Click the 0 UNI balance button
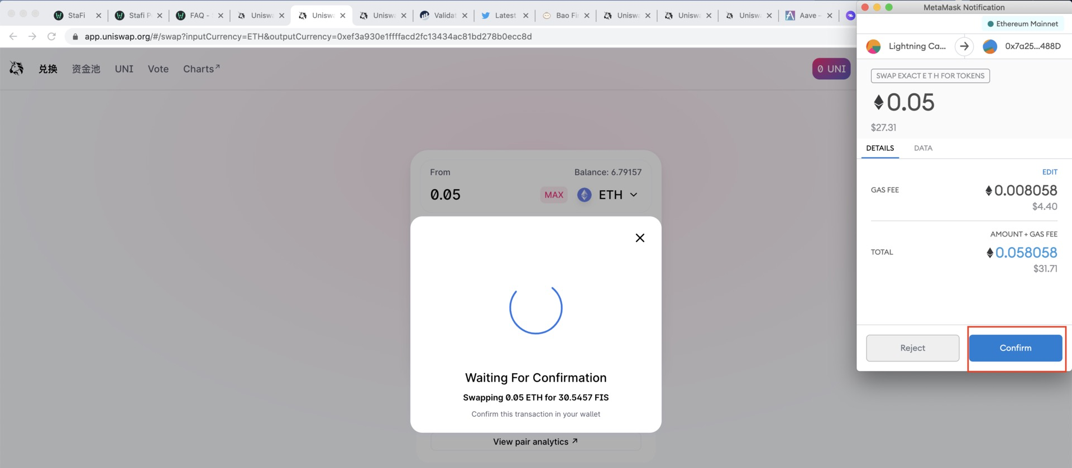 831,69
